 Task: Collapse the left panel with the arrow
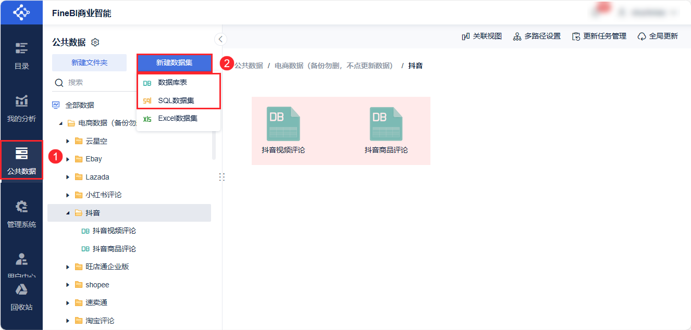coord(220,39)
